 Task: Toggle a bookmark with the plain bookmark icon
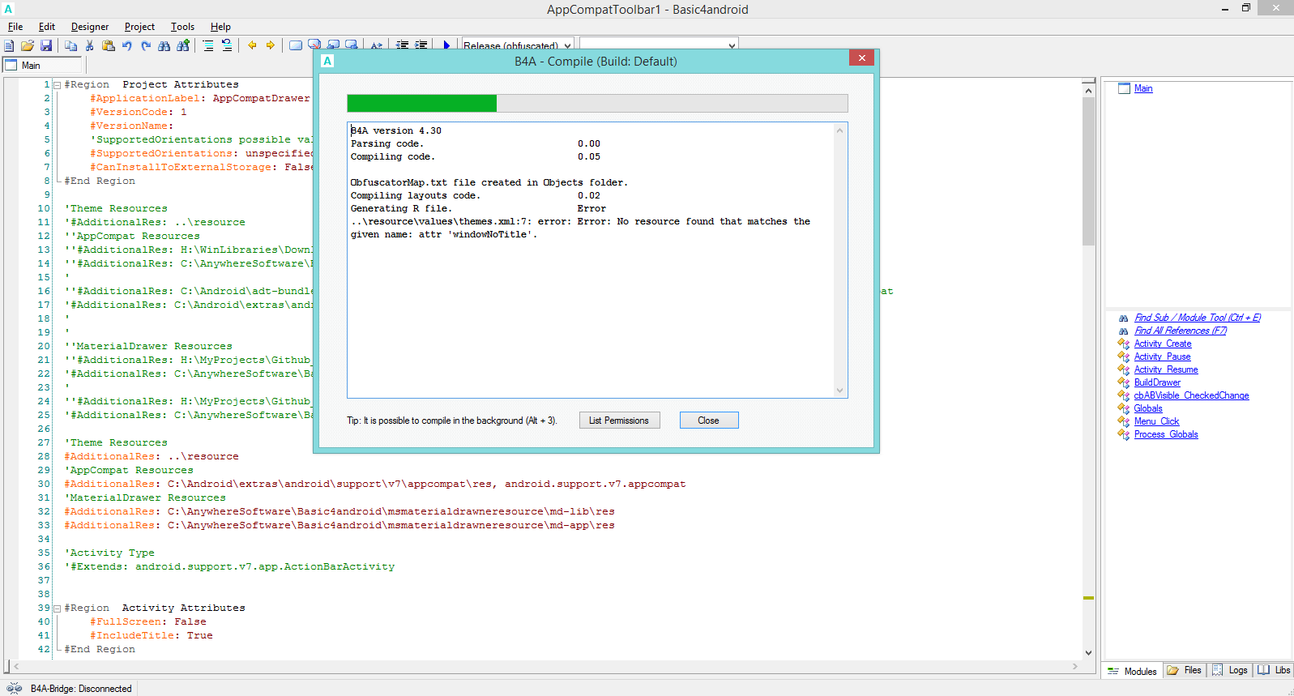click(x=296, y=46)
